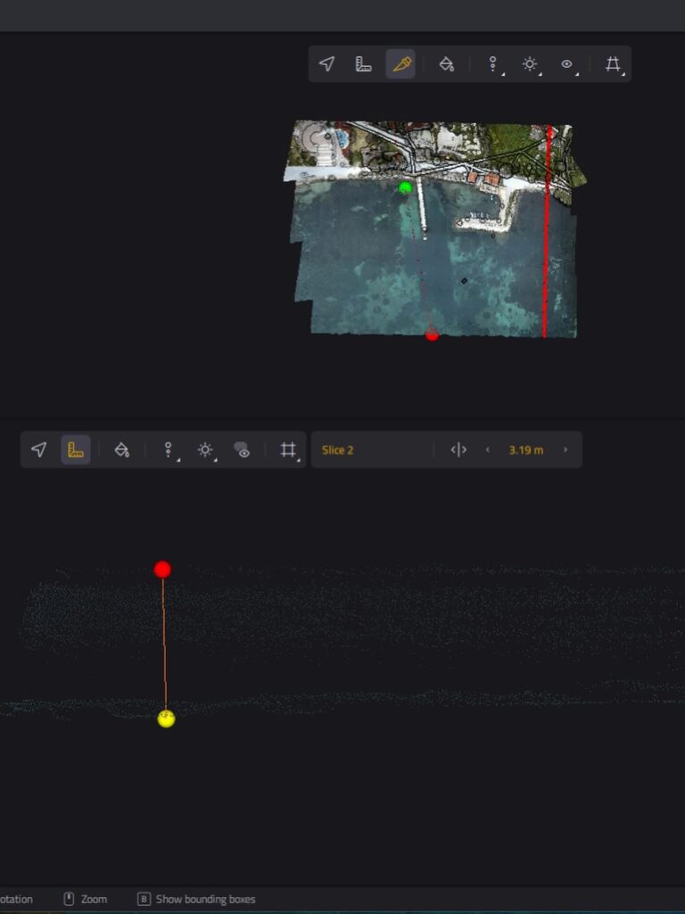Select the paint bucket in slice toolbar

click(122, 450)
